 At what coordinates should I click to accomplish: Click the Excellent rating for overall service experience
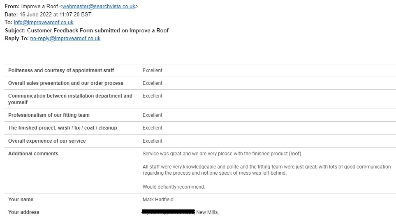pos(153,141)
